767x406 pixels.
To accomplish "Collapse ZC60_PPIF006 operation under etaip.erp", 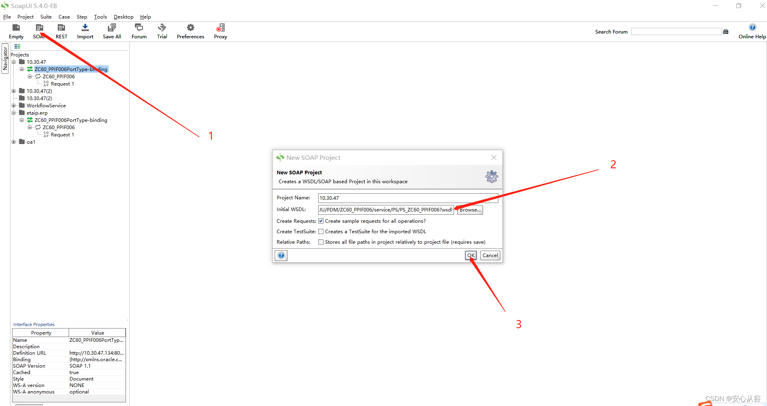I will 30,128.
